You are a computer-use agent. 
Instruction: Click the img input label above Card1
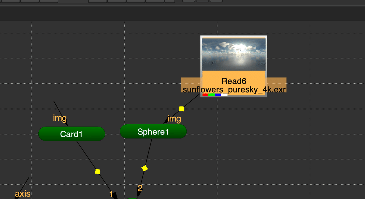(x=60, y=118)
